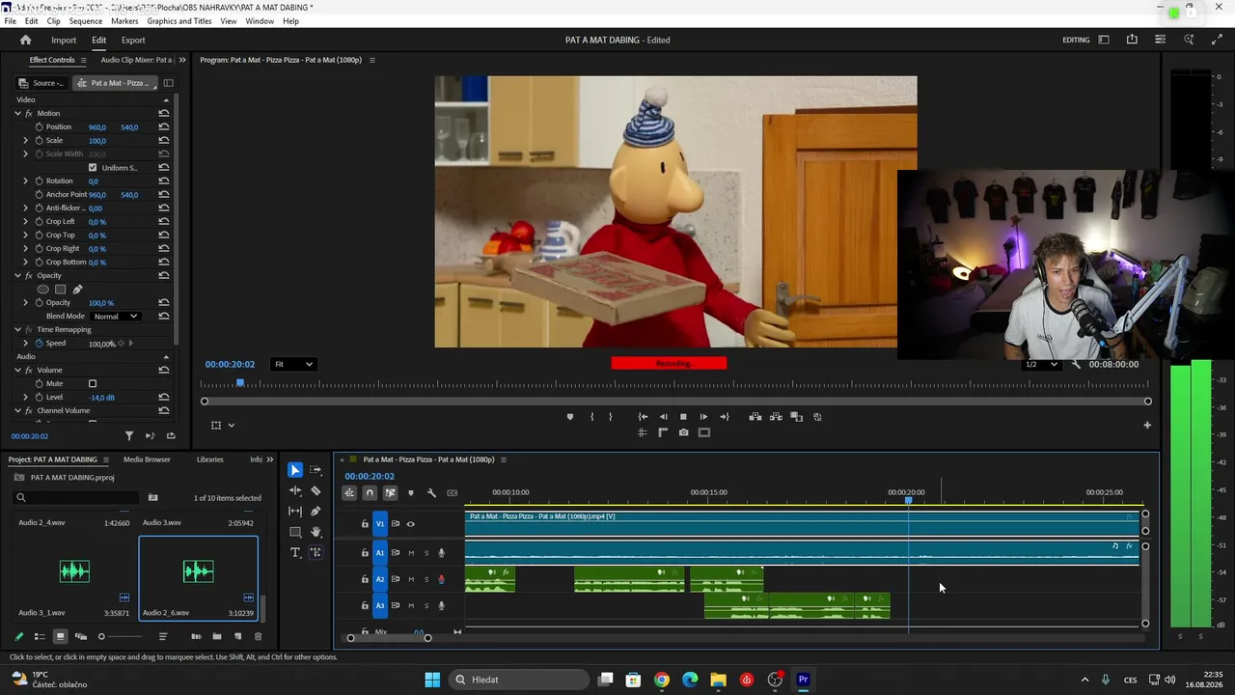Toggle voice-over record on track A2
Screen dimensions: 1235x695
tap(442, 579)
